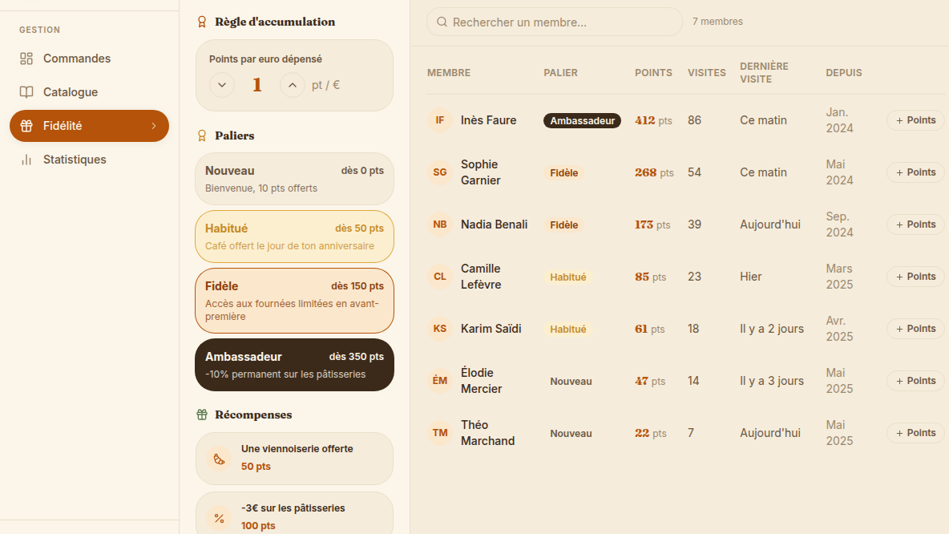Click Sophie Garnier's Fidèle badge

[564, 172]
